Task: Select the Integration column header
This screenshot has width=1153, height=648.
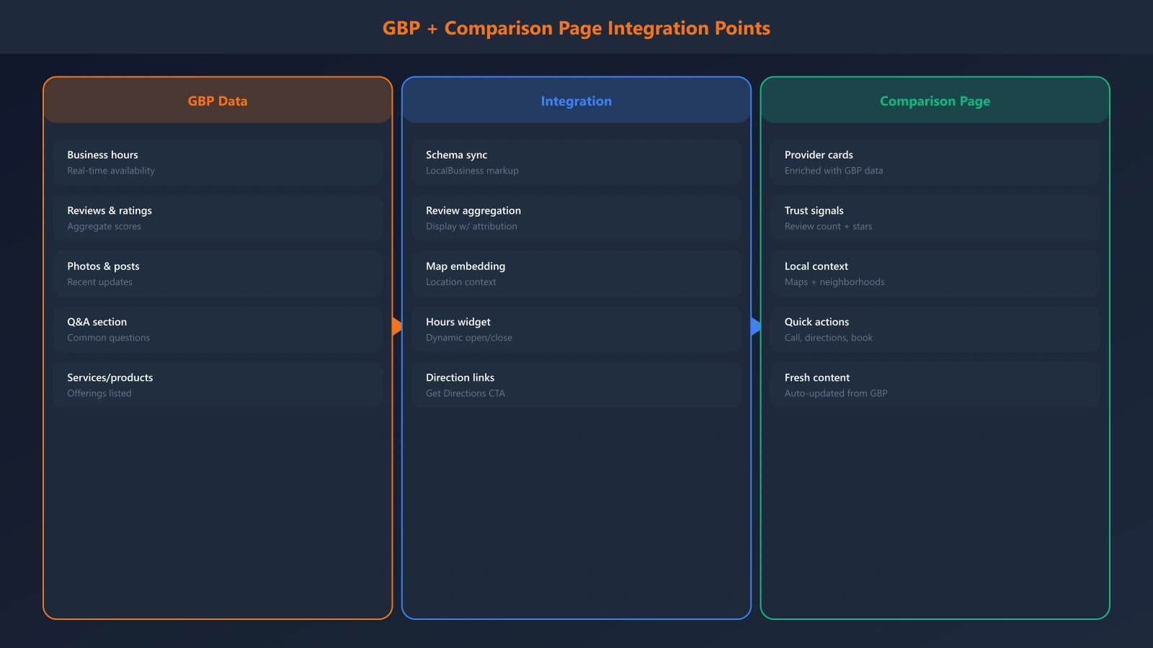Action: (x=576, y=101)
